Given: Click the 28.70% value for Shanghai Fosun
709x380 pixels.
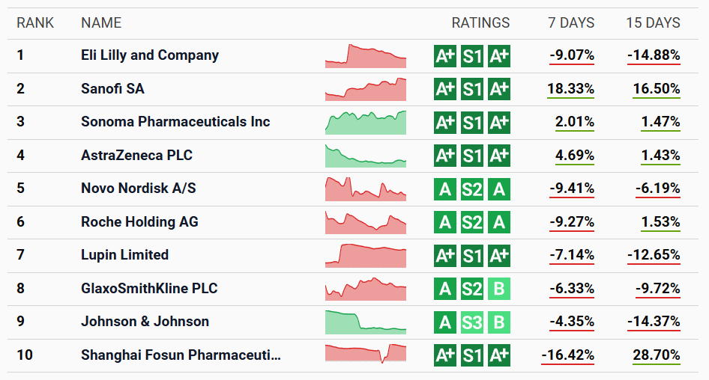Looking at the screenshot, I should click(x=657, y=355).
